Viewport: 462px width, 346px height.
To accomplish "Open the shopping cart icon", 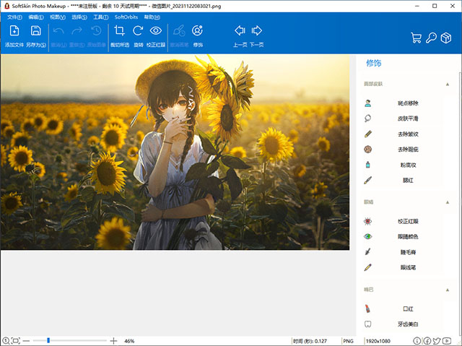I will pos(416,38).
